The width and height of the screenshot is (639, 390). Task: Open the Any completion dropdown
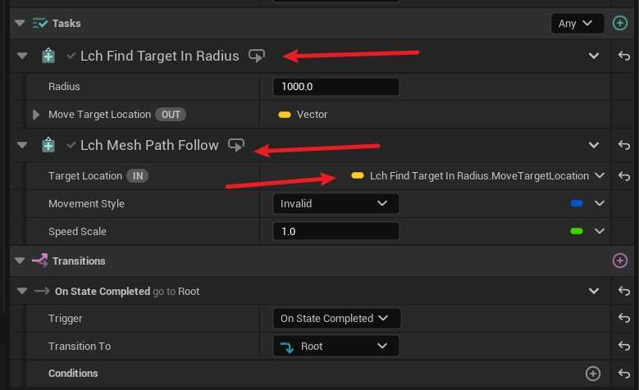tap(577, 24)
